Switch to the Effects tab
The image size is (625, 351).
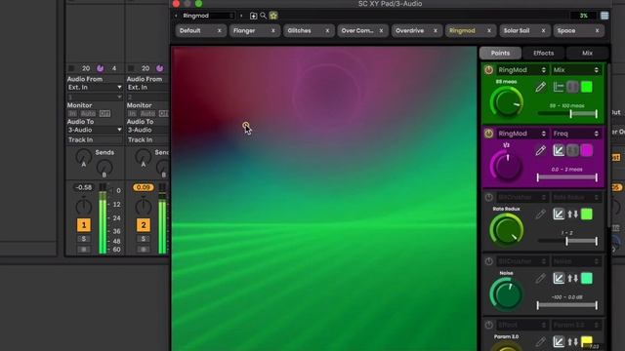click(x=544, y=53)
